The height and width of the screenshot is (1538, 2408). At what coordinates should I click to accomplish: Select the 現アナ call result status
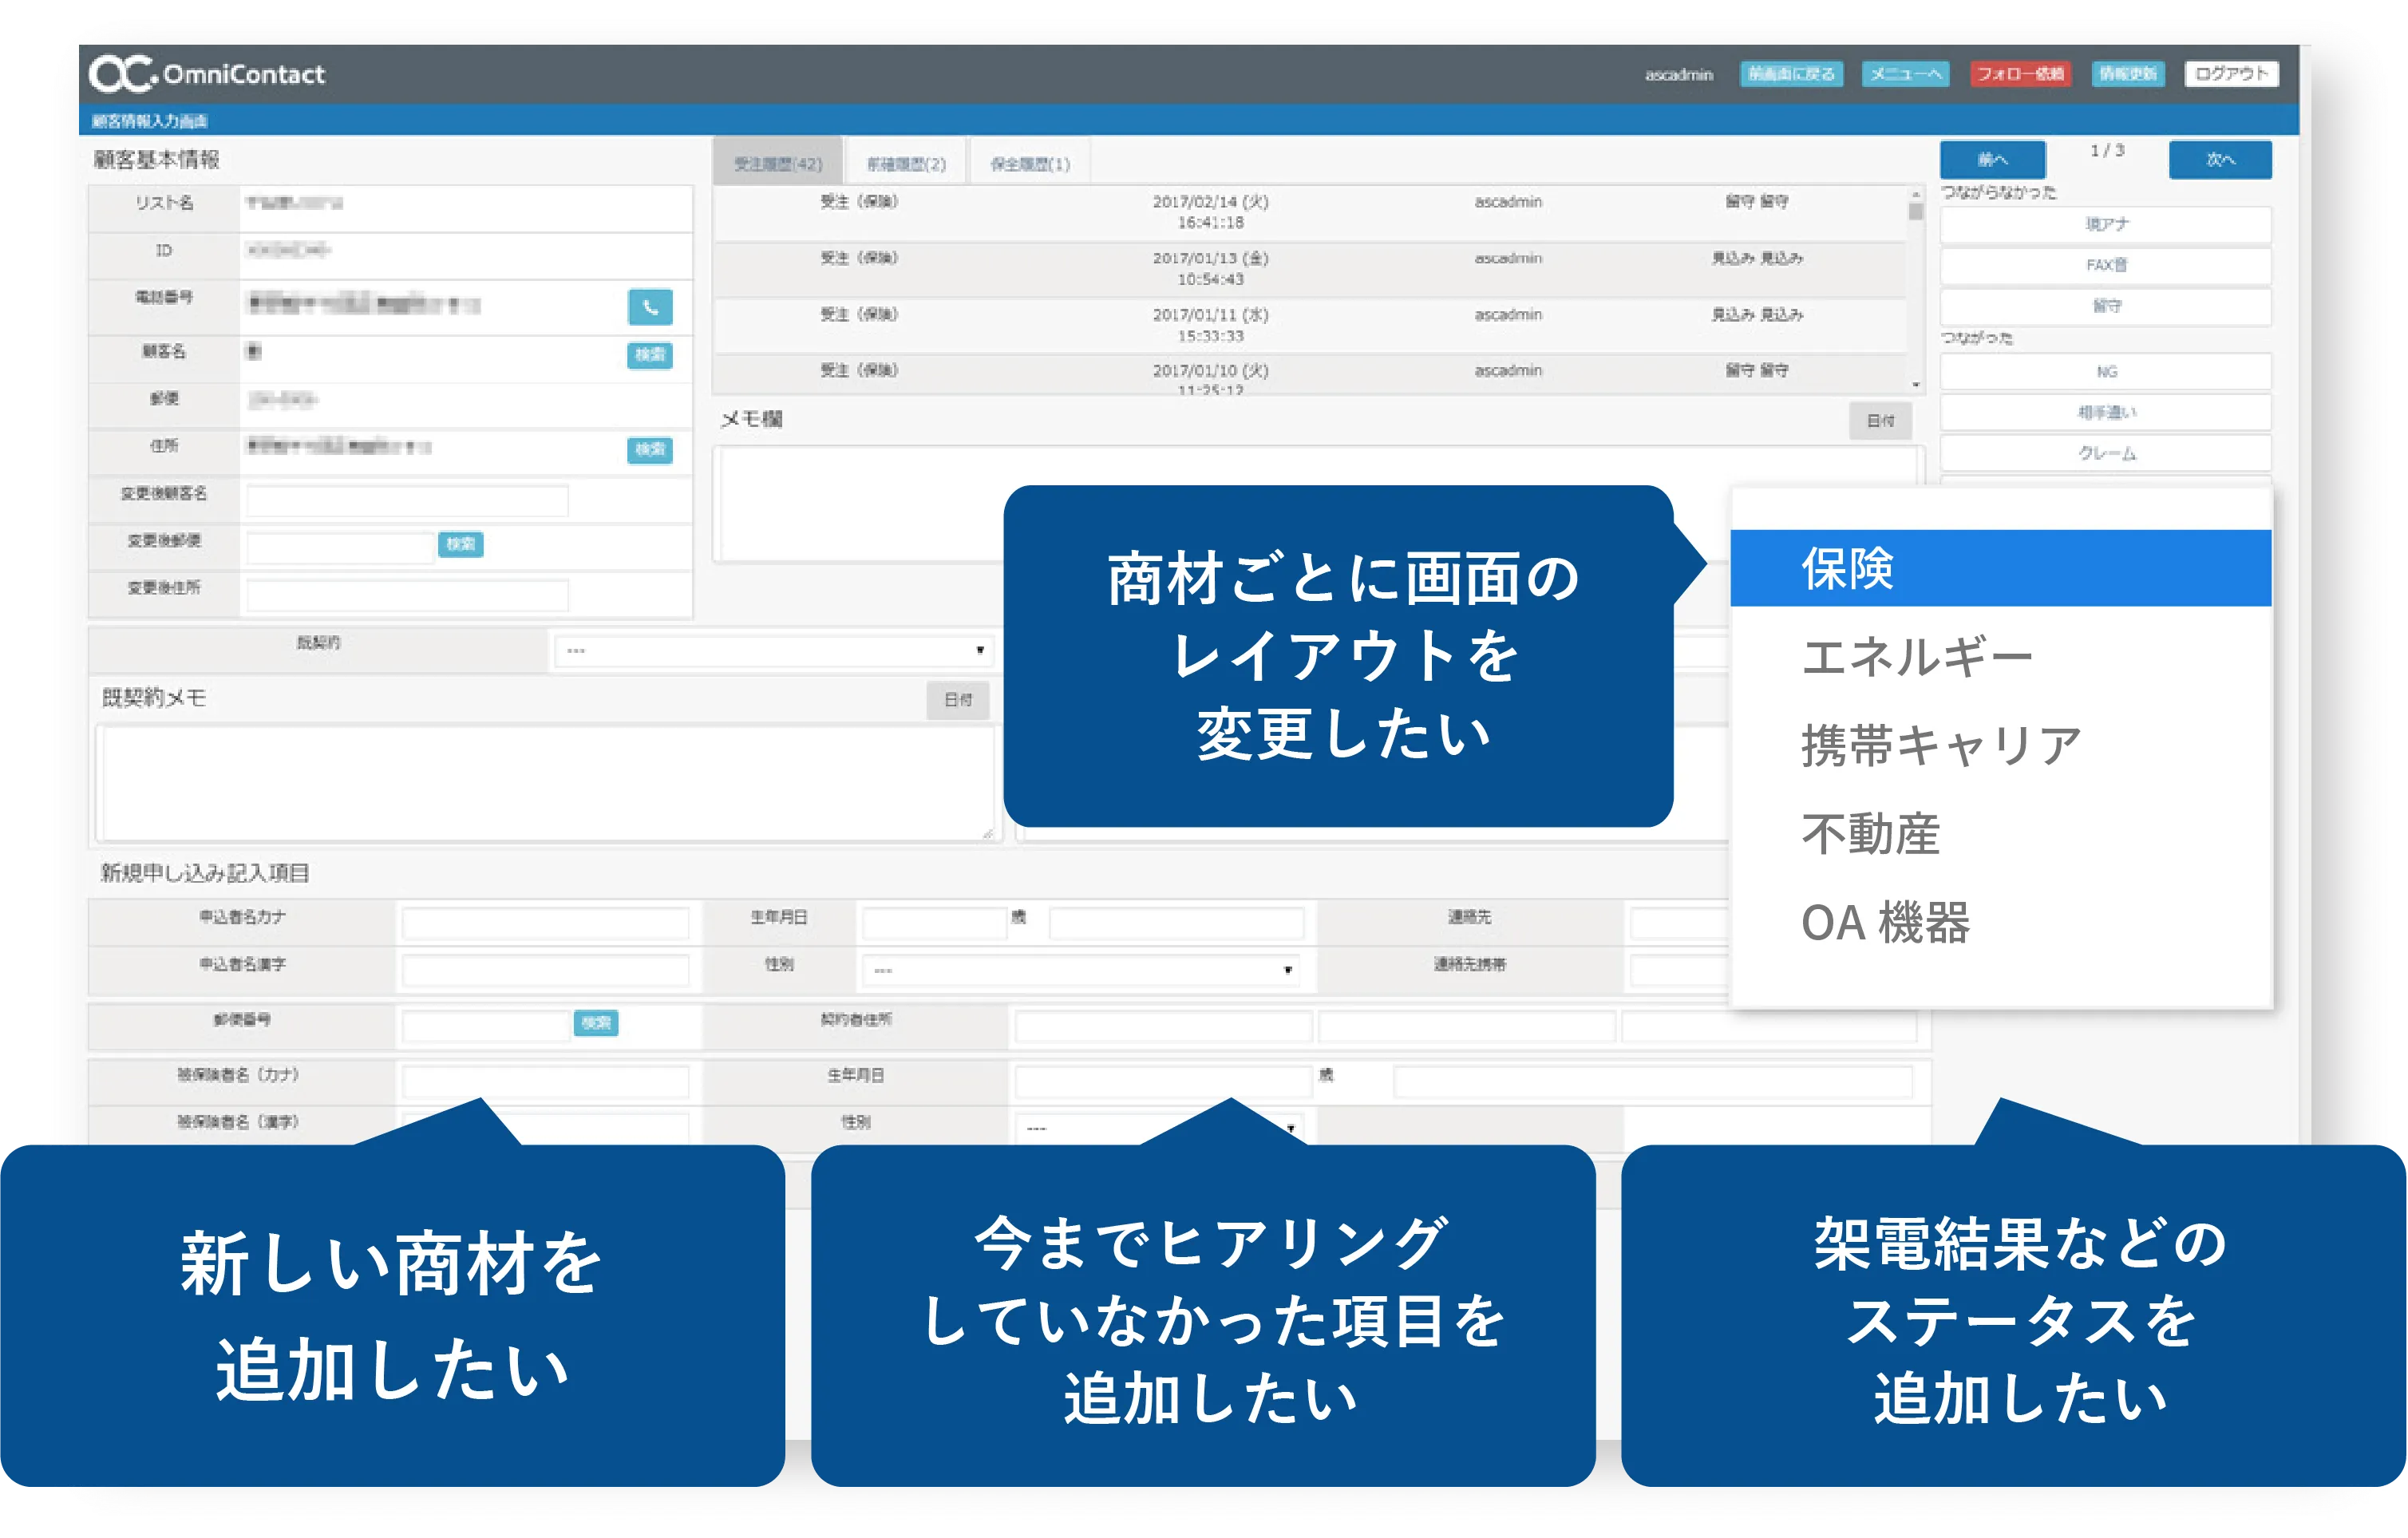click(x=2106, y=225)
